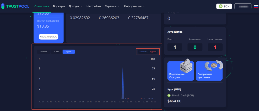Viewport: 259px width, 111px height.
Task: Select the 1 час chart interval
Action: (x=56, y=52)
